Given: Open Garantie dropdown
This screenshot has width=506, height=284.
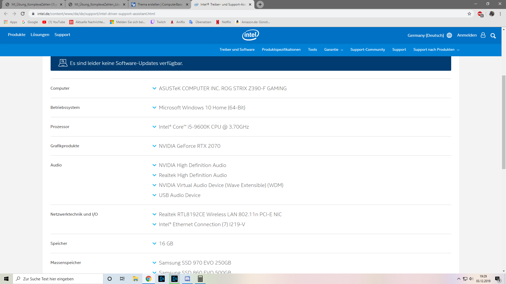Looking at the screenshot, I should click(334, 49).
